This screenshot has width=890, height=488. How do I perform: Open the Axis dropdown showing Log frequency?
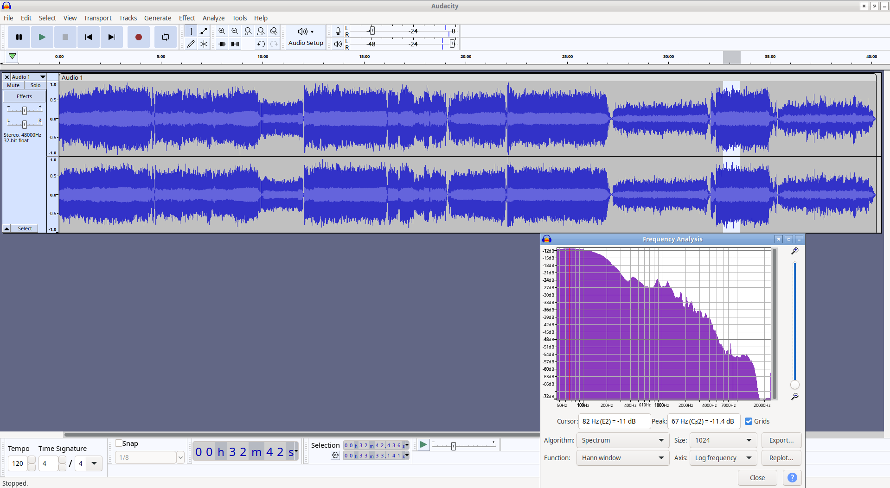[723, 458]
